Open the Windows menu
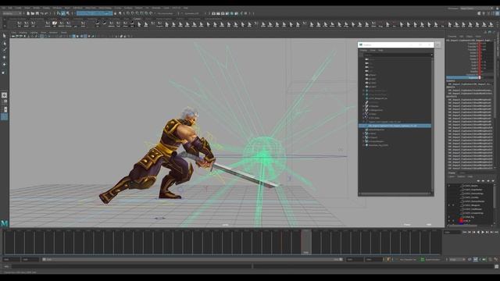 point(57,8)
